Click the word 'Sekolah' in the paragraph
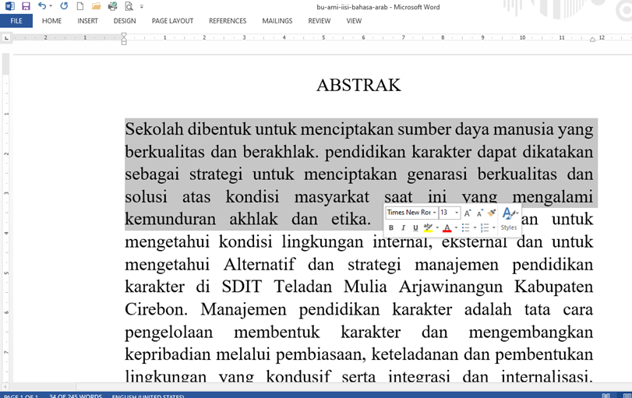Image resolution: width=632 pixels, height=398 pixels. 154,129
